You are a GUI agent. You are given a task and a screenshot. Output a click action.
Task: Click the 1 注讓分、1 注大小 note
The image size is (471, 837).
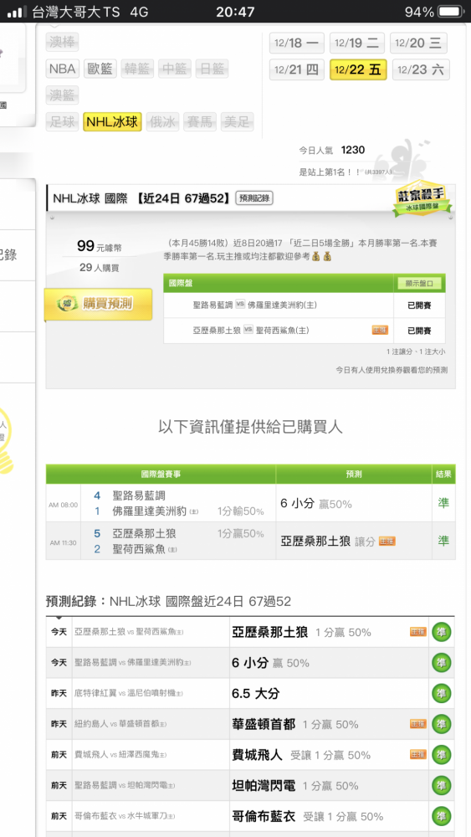pyautogui.click(x=416, y=352)
